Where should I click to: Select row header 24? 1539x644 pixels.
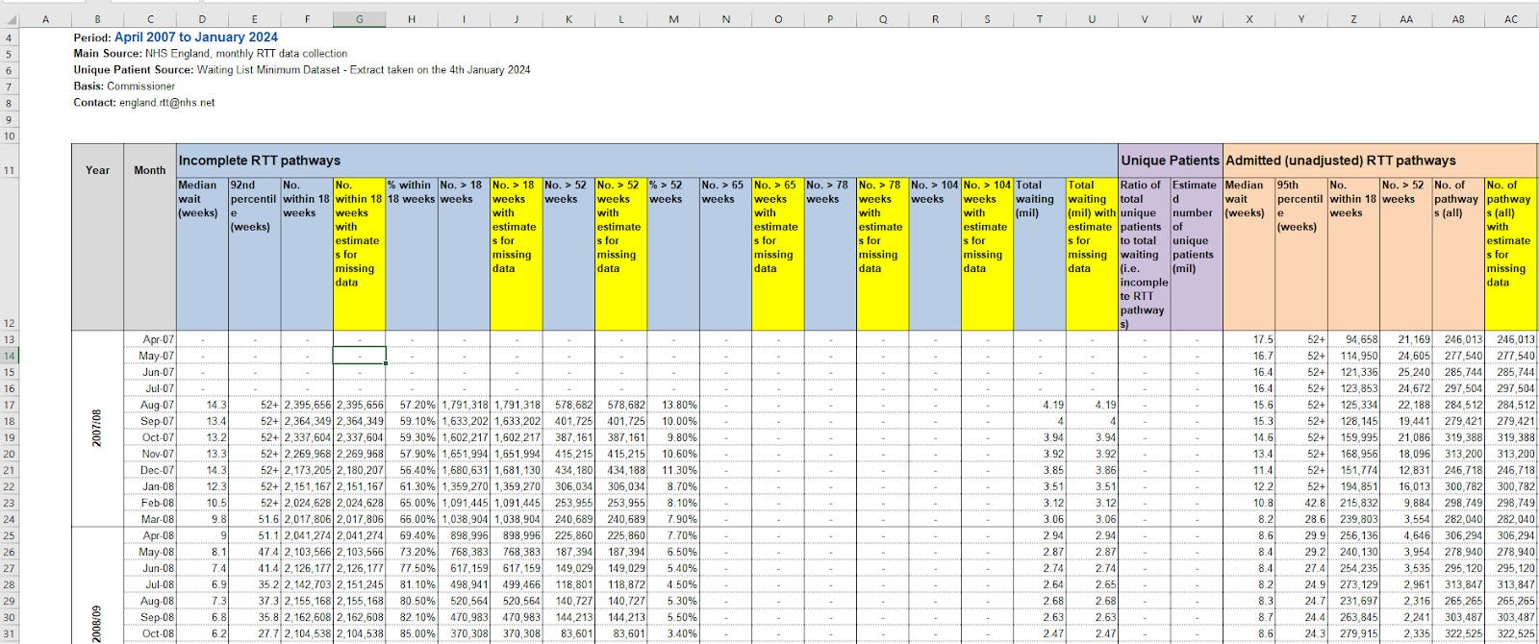click(10, 519)
